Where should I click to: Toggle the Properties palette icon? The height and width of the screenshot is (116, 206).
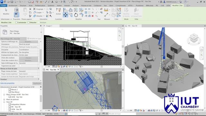(x=16, y=15)
